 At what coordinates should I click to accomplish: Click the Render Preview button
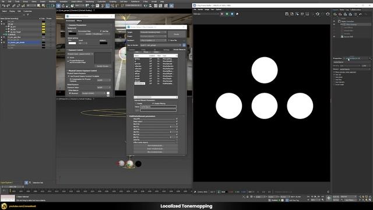pyautogui.click(x=103, y=66)
